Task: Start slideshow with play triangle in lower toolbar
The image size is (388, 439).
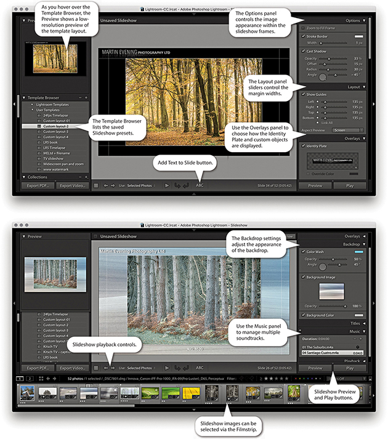Action: click(167, 368)
